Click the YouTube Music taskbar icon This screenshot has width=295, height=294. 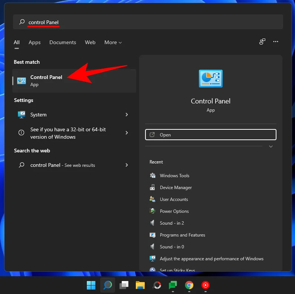point(205,285)
